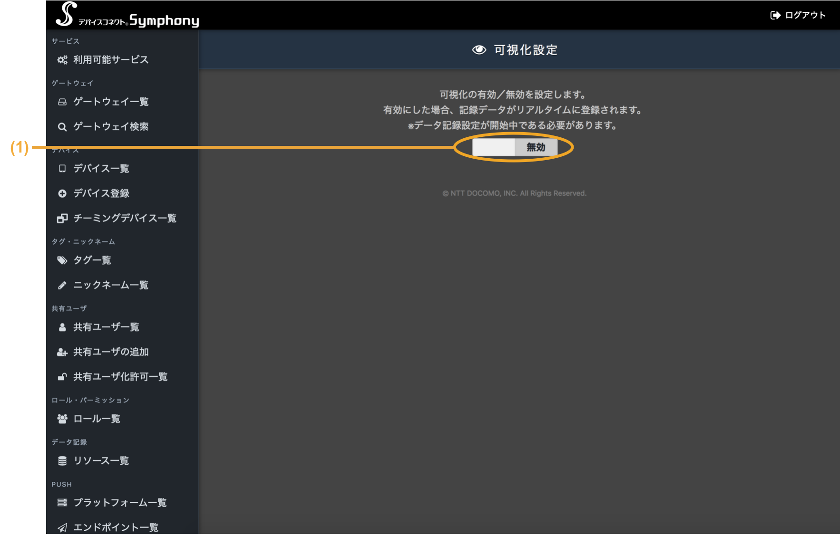Open 利用可能サービス menu item

click(x=111, y=60)
